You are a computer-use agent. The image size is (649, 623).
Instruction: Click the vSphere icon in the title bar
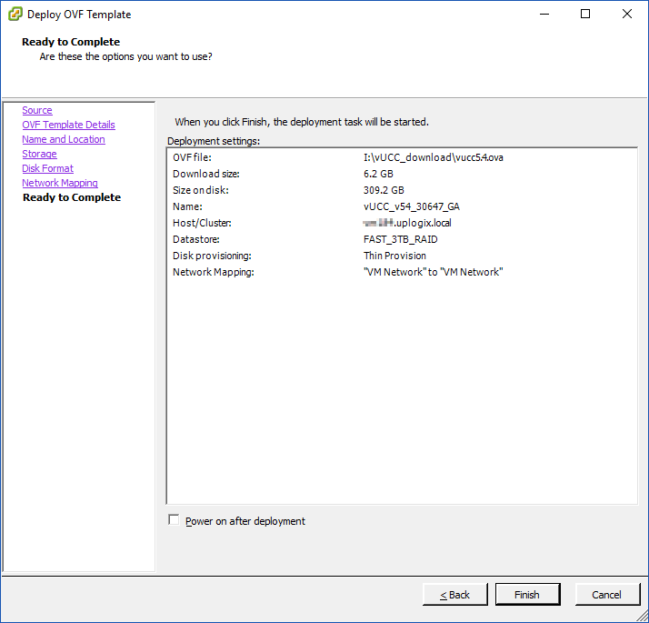click(15, 15)
